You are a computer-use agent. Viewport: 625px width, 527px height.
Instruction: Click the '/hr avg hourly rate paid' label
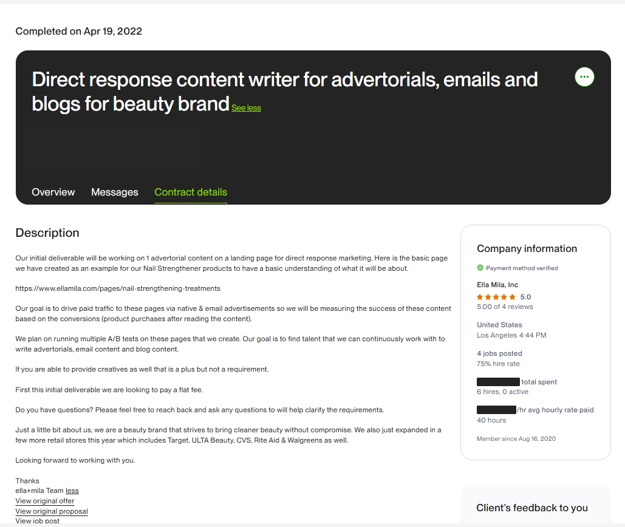click(x=555, y=410)
